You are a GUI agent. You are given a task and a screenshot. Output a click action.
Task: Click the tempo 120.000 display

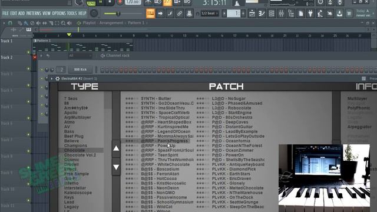(133, 2)
